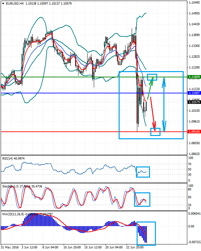
Task: Click the green 1.11809 price label
Action: pyautogui.click(x=194, y=77)
